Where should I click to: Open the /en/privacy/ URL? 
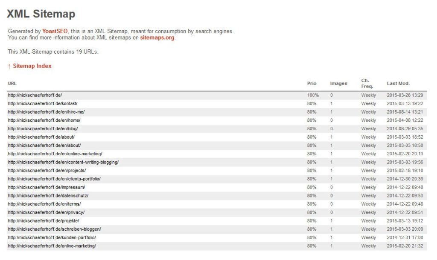coord(46,212)
